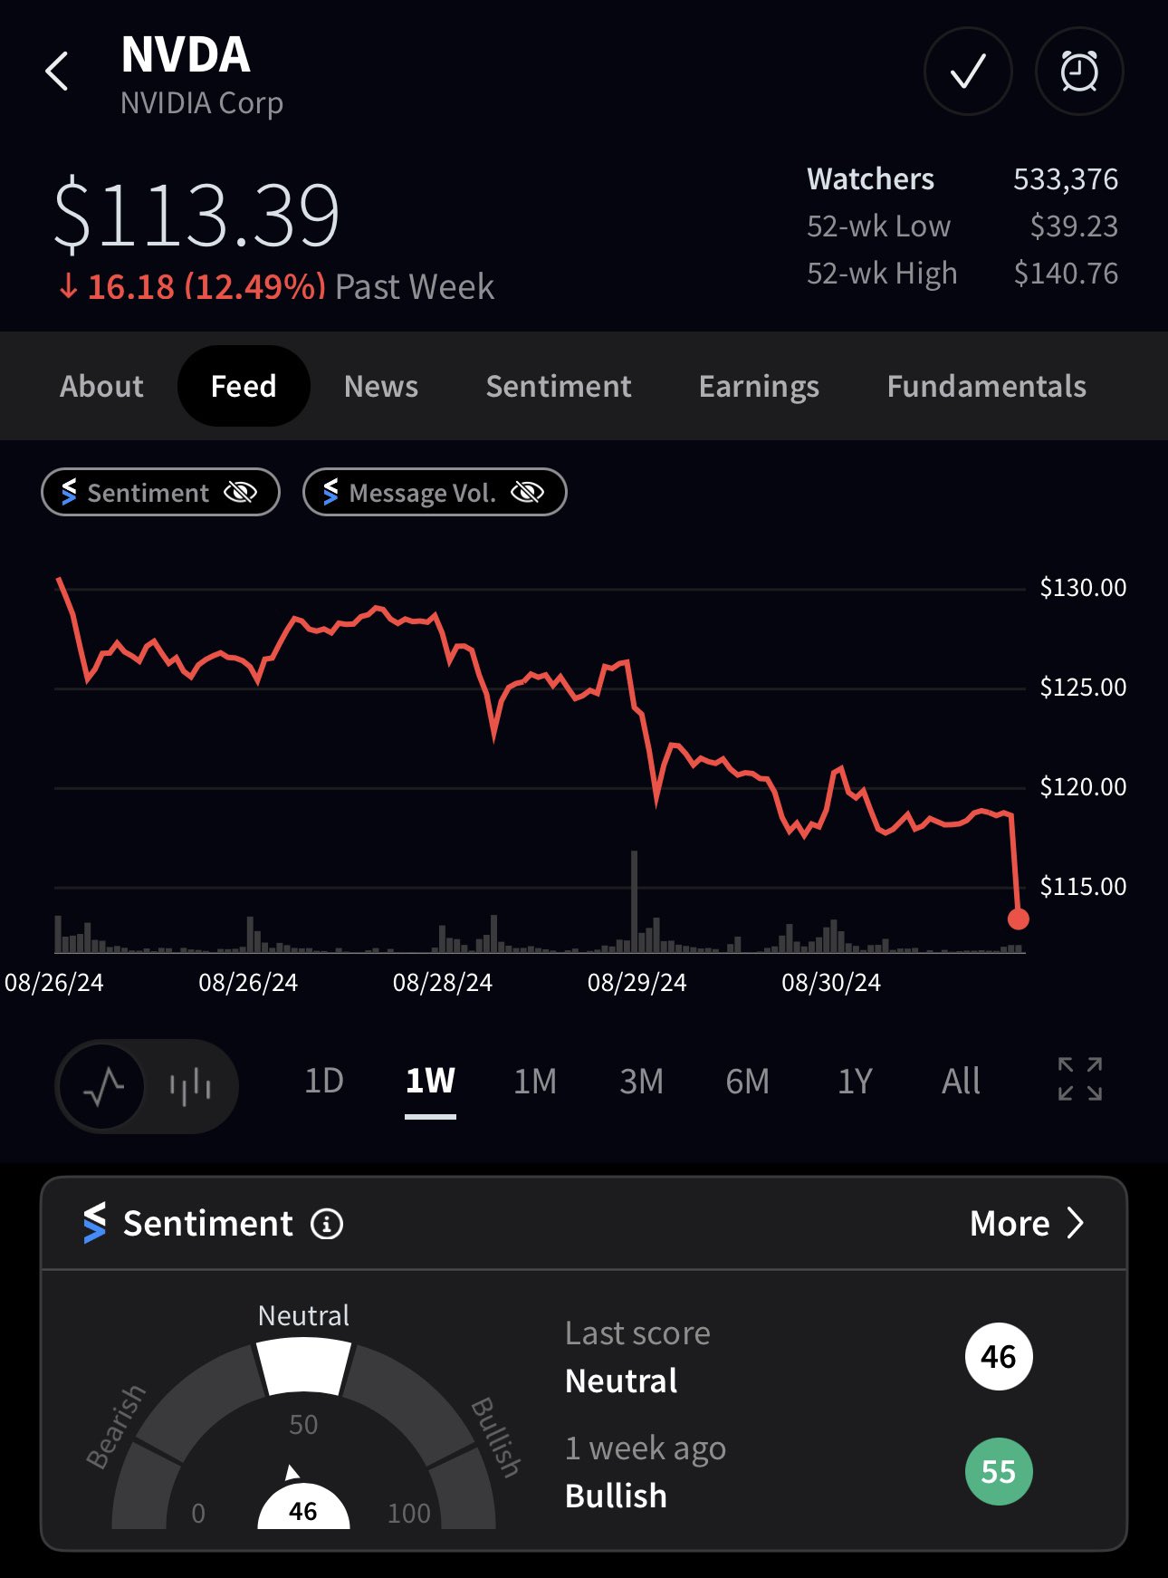The height and width of the screenshot is (1578, 1168).
Task: Expand More sentiment details
Action: coord(1027,1223)
